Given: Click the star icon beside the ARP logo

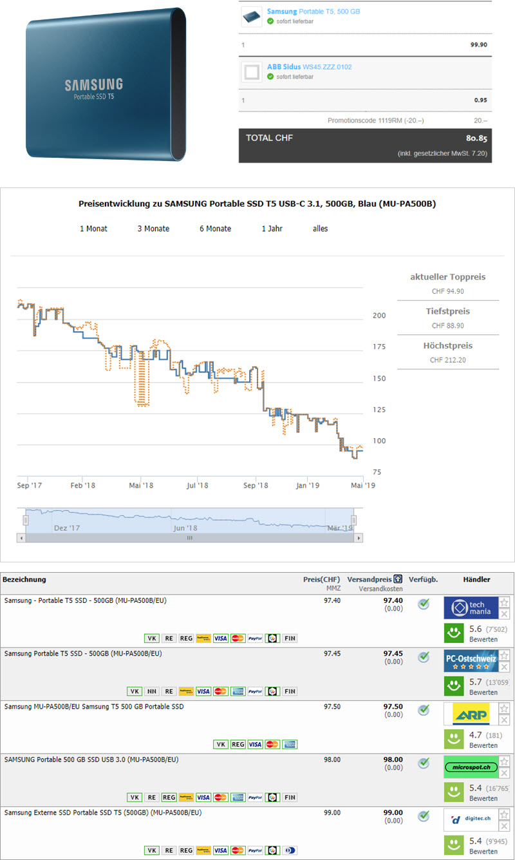Looking at the screenshot, I should tap(504, 708).
